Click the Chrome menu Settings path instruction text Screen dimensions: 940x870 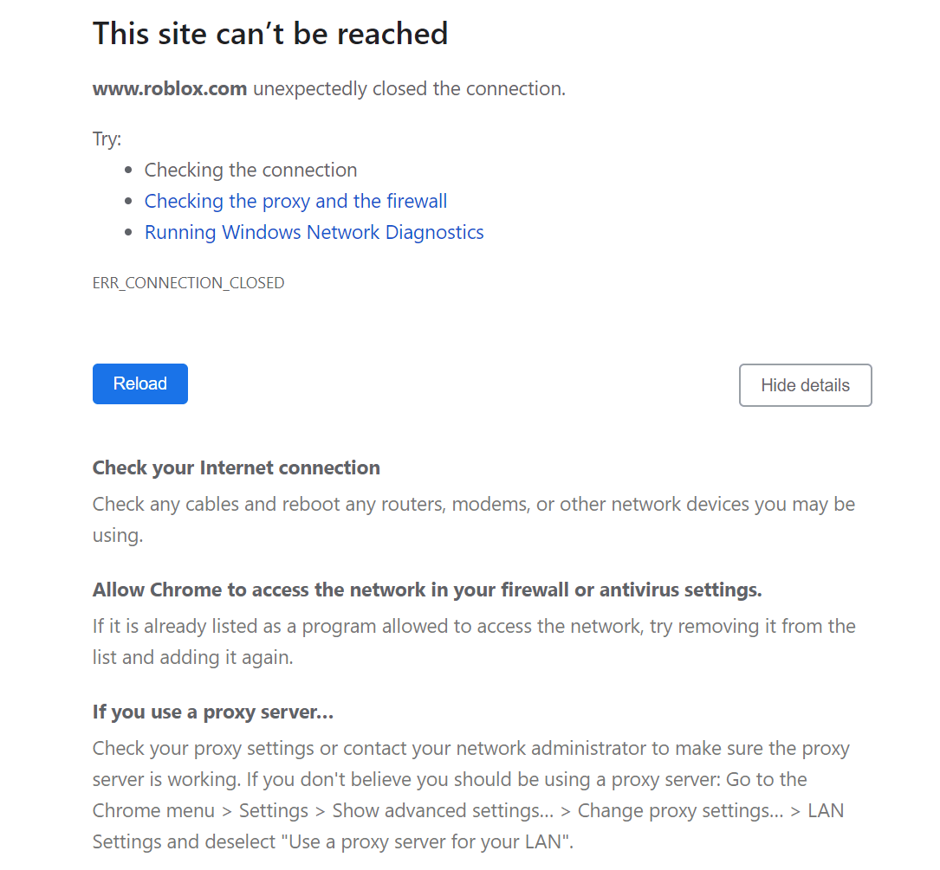point(468,810)
